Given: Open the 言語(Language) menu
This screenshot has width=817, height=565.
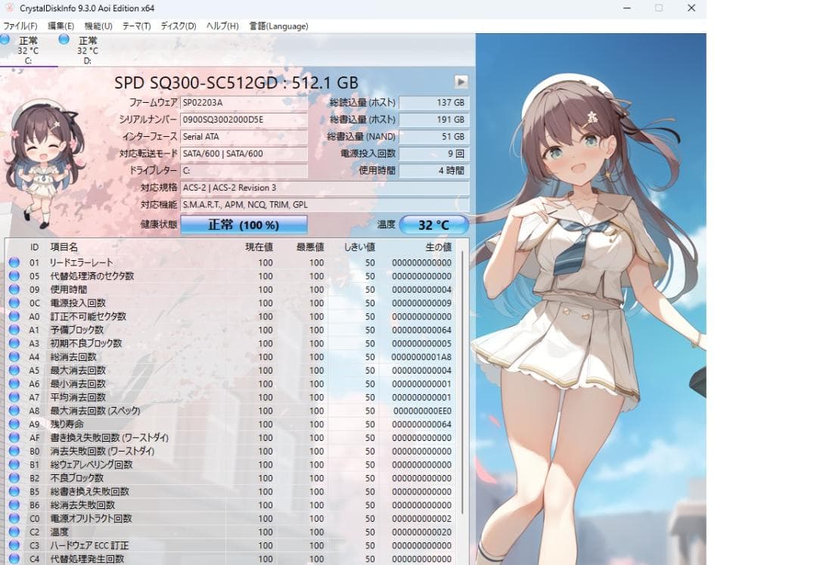Looking at the screenshot, I should pyautogui.click(x=280, y=25).
